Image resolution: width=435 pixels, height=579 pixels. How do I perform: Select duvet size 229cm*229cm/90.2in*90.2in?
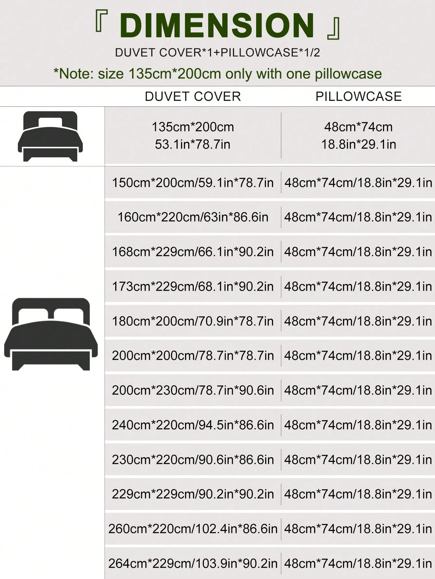pyautogui.click(x=193, y=494)
